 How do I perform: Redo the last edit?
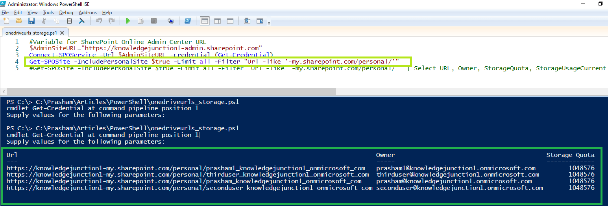point(111,21)
